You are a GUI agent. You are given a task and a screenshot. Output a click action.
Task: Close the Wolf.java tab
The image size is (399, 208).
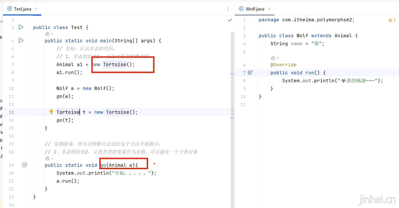click(x=269, y=9)
